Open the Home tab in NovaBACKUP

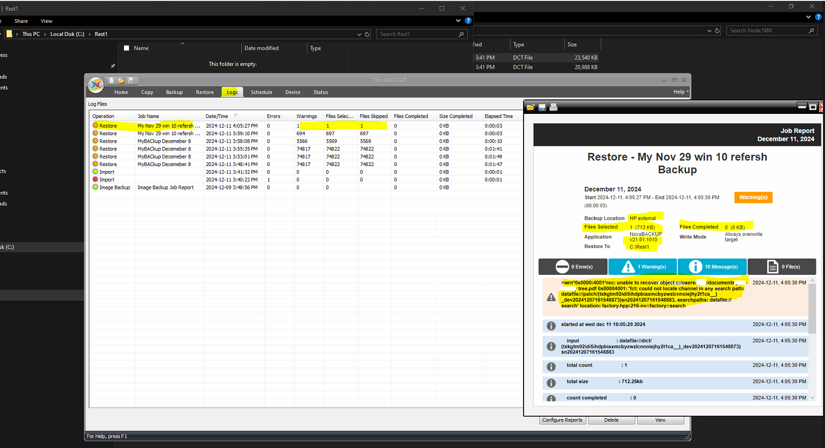coord(121,92)
